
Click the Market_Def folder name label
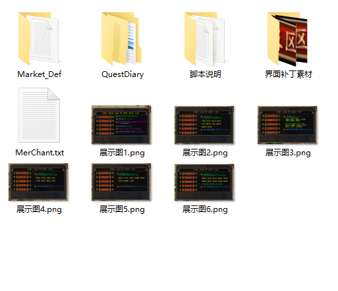(40, 74)
